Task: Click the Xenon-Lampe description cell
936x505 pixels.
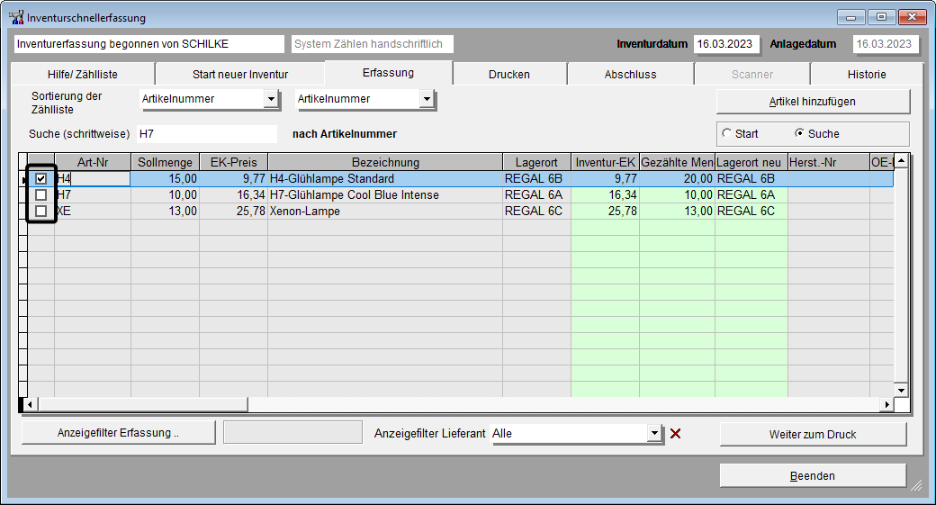Action: (385, 211)
